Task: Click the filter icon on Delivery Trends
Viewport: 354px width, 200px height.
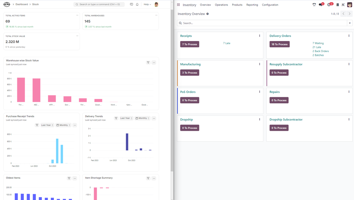Action: click(x=116, y=118)
